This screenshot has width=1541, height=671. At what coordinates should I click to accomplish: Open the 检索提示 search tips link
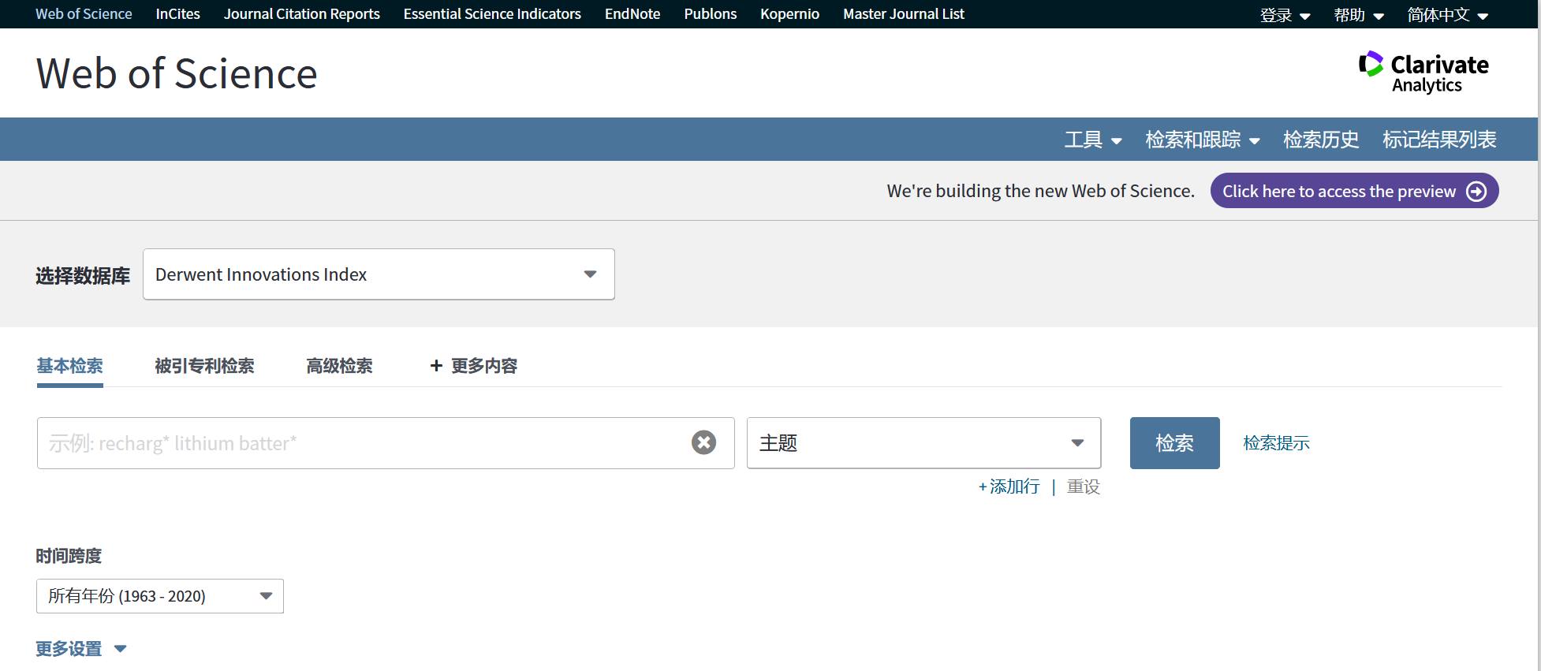[x=1276, y=443]
